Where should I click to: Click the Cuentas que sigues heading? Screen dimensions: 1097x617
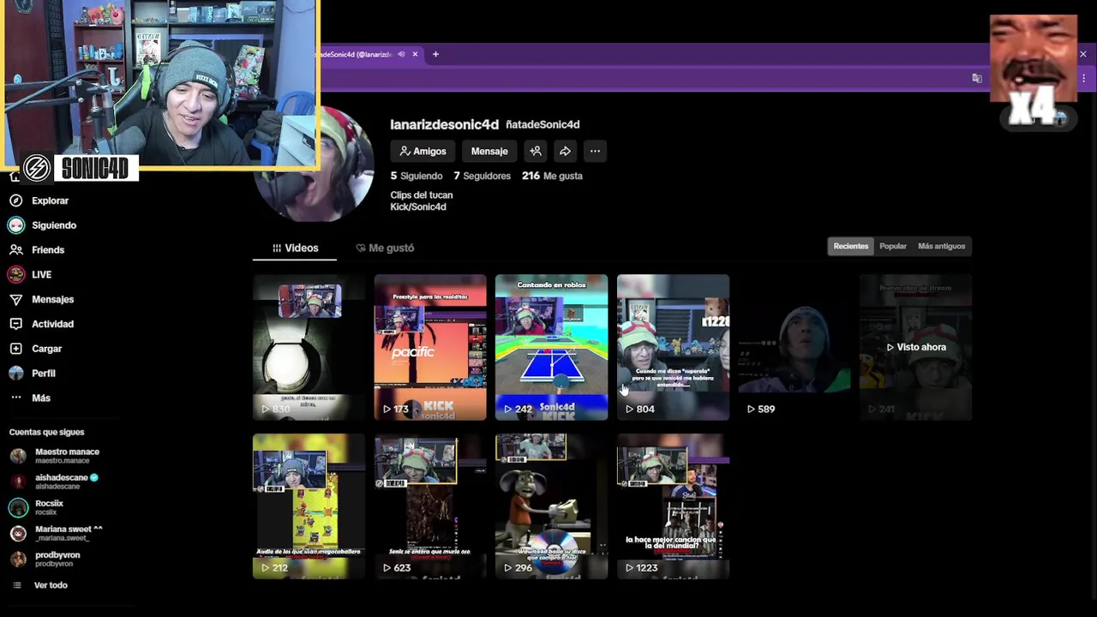46,432
